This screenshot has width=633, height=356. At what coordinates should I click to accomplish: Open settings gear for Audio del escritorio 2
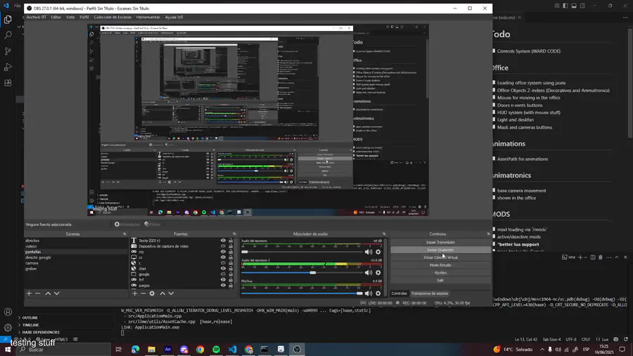tap(378, 273)
